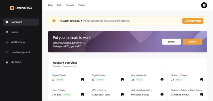Image resolution: width=213 pixels, height=101 pixels.
Task: Click face icon in Collateral & Solo Staking card
Action: pos(202,95)
